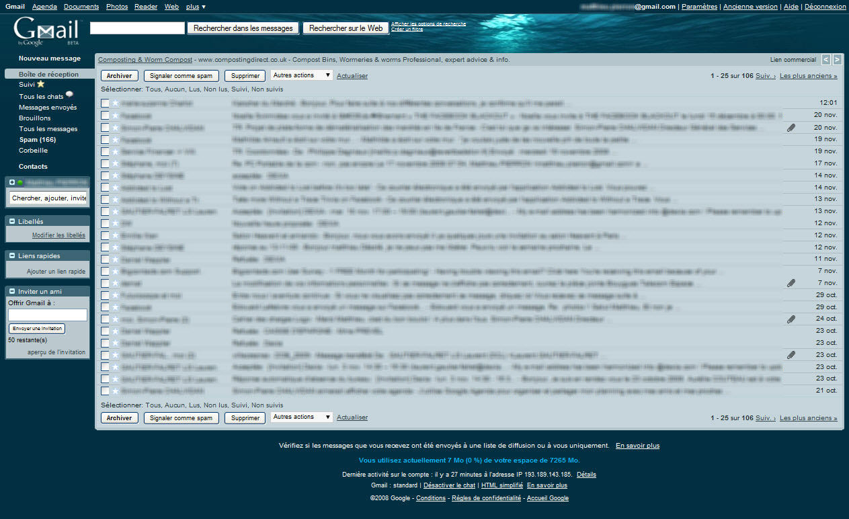Check the 20 nov. message with attachment

(x=105, y=127)
